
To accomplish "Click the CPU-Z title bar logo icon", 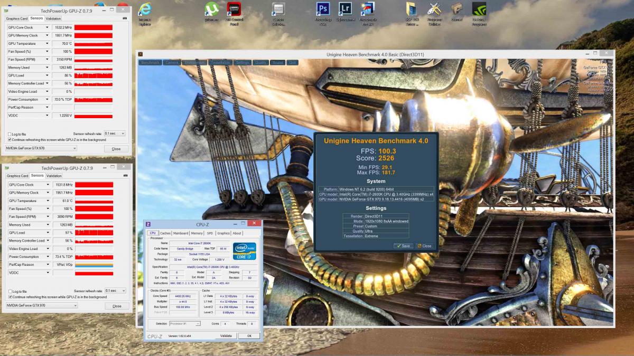I will click(x=148, y=224).
